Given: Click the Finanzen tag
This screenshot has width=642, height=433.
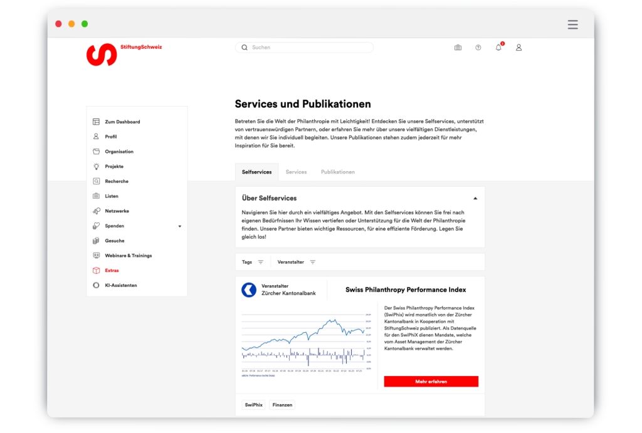Looking at the screenshot, I should tap(282, 405).
